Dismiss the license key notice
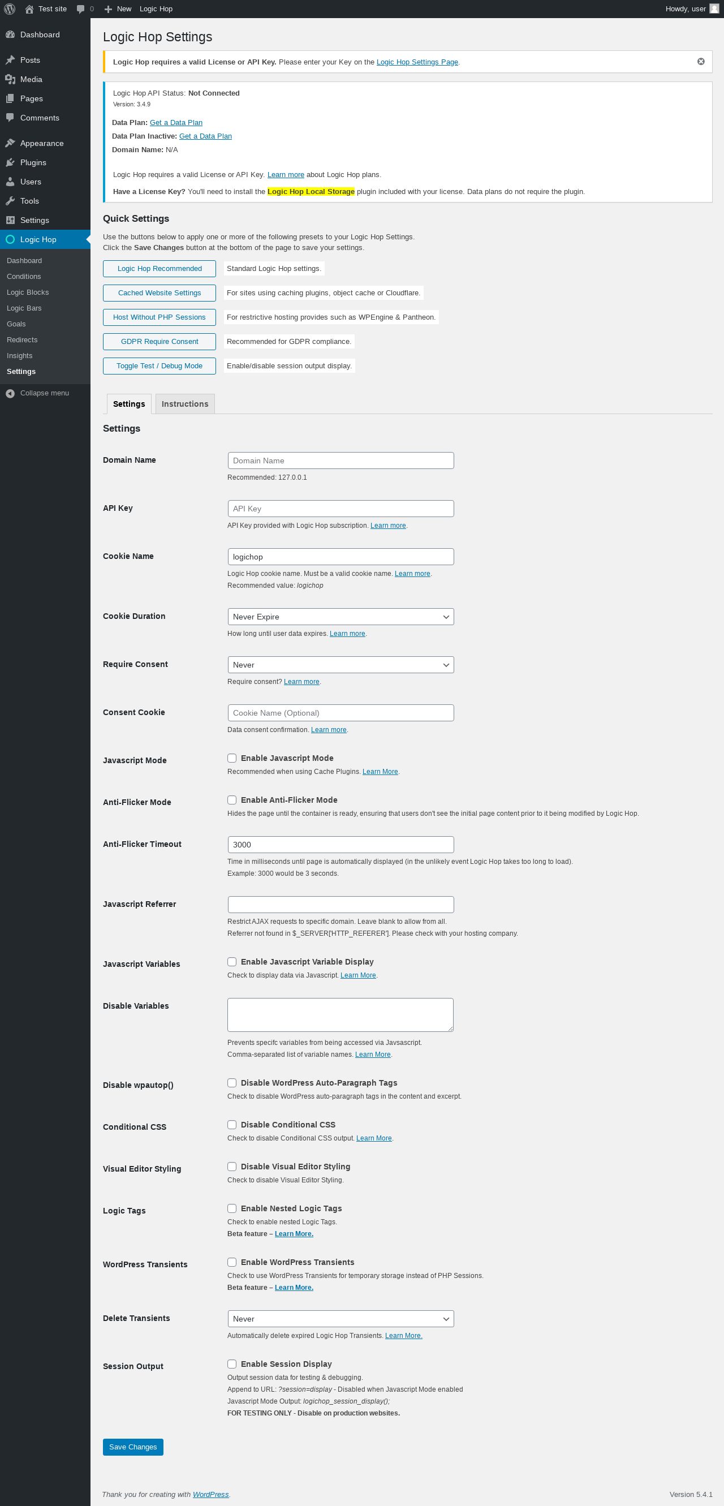 click(x=701, y=62)
